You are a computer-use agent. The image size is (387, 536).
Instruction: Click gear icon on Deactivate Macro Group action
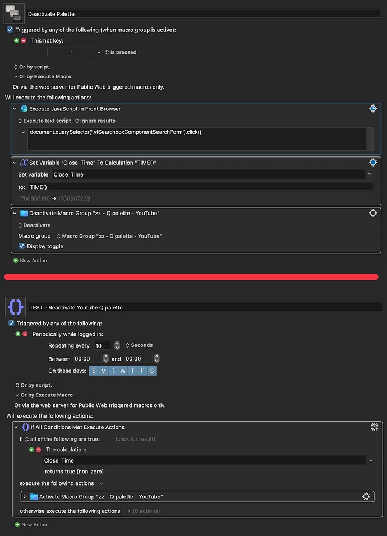coord(373,213)
